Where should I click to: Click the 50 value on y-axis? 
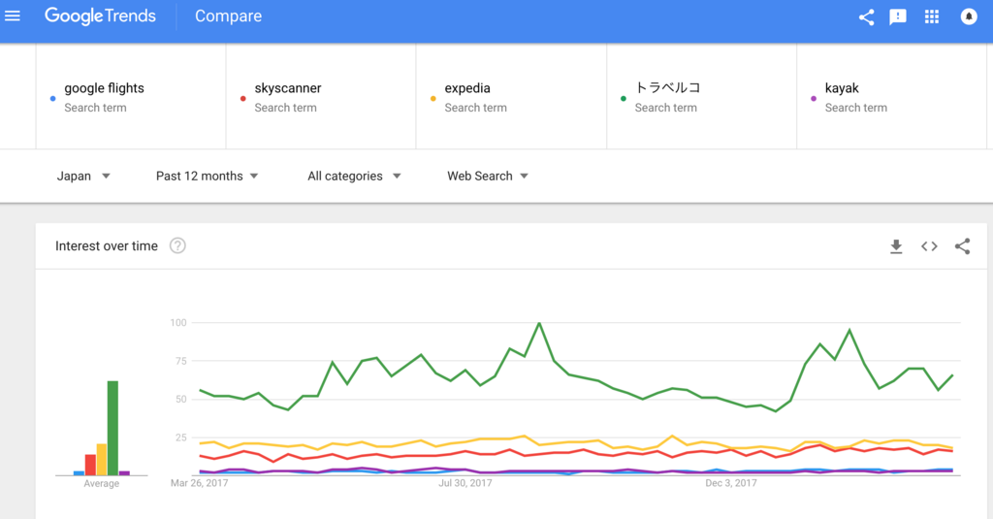click(x=181, y=400)
